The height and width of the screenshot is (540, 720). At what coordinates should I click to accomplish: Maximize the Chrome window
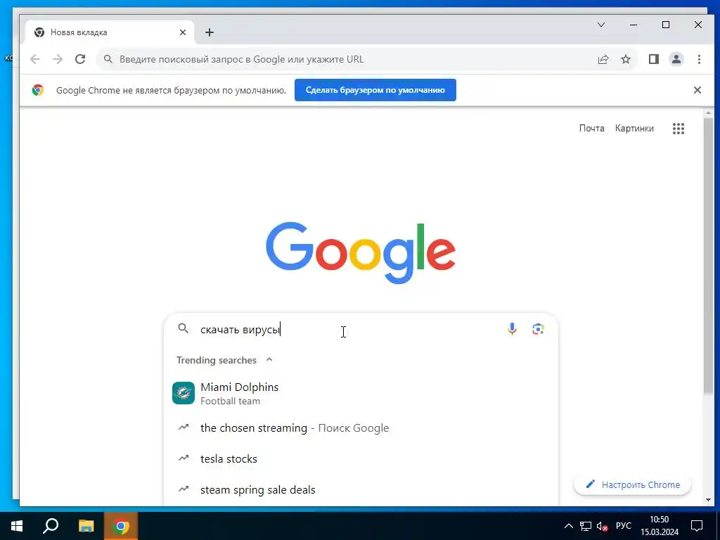666,25
